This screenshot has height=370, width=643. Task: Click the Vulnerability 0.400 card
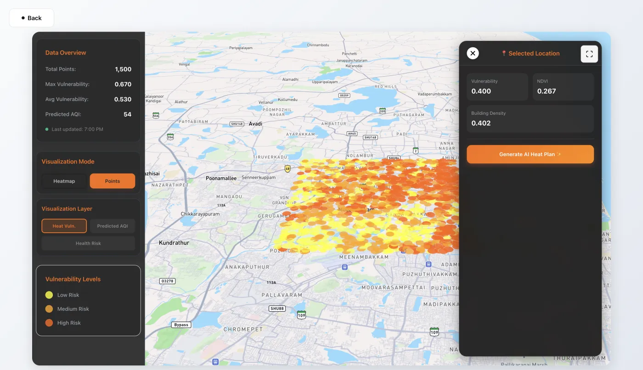click(x=497, y=87)
